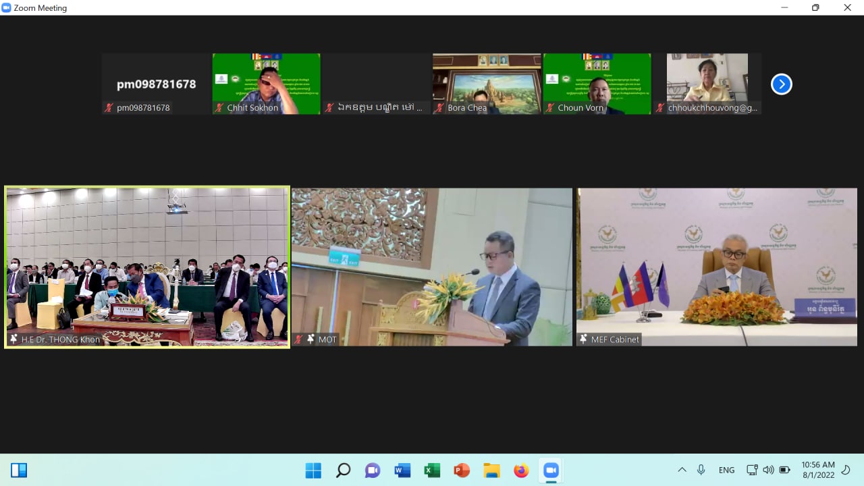The width and height of the screenshot is (864, 486).
Task: Launch PowerPoint from the taskbar
Action: 462,470
